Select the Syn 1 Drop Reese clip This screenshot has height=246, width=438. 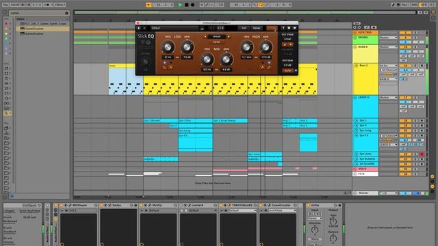point(230,120)
